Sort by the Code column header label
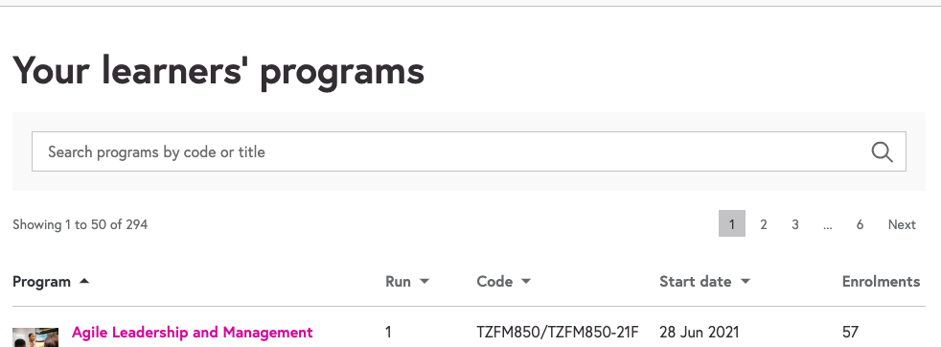Viewport: 941px width, 347px height. pos(494,282)
